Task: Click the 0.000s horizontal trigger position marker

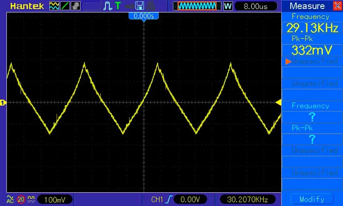Action: (x=144, y=16)
